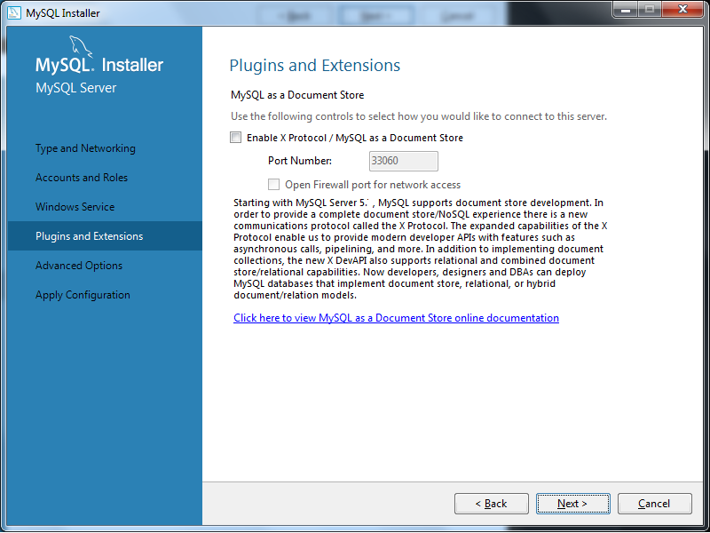
Task: Click the MySQL Installer title bar icon
Action: (14, 12)
